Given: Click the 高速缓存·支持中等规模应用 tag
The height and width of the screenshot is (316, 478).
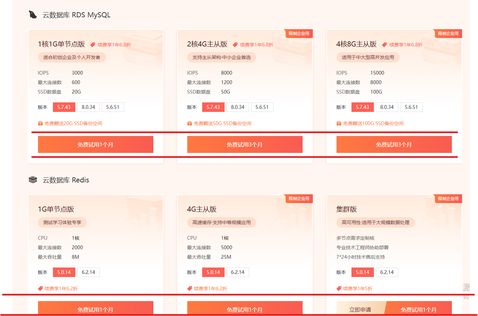Looking at the screenshot, I should pos(222,222).
